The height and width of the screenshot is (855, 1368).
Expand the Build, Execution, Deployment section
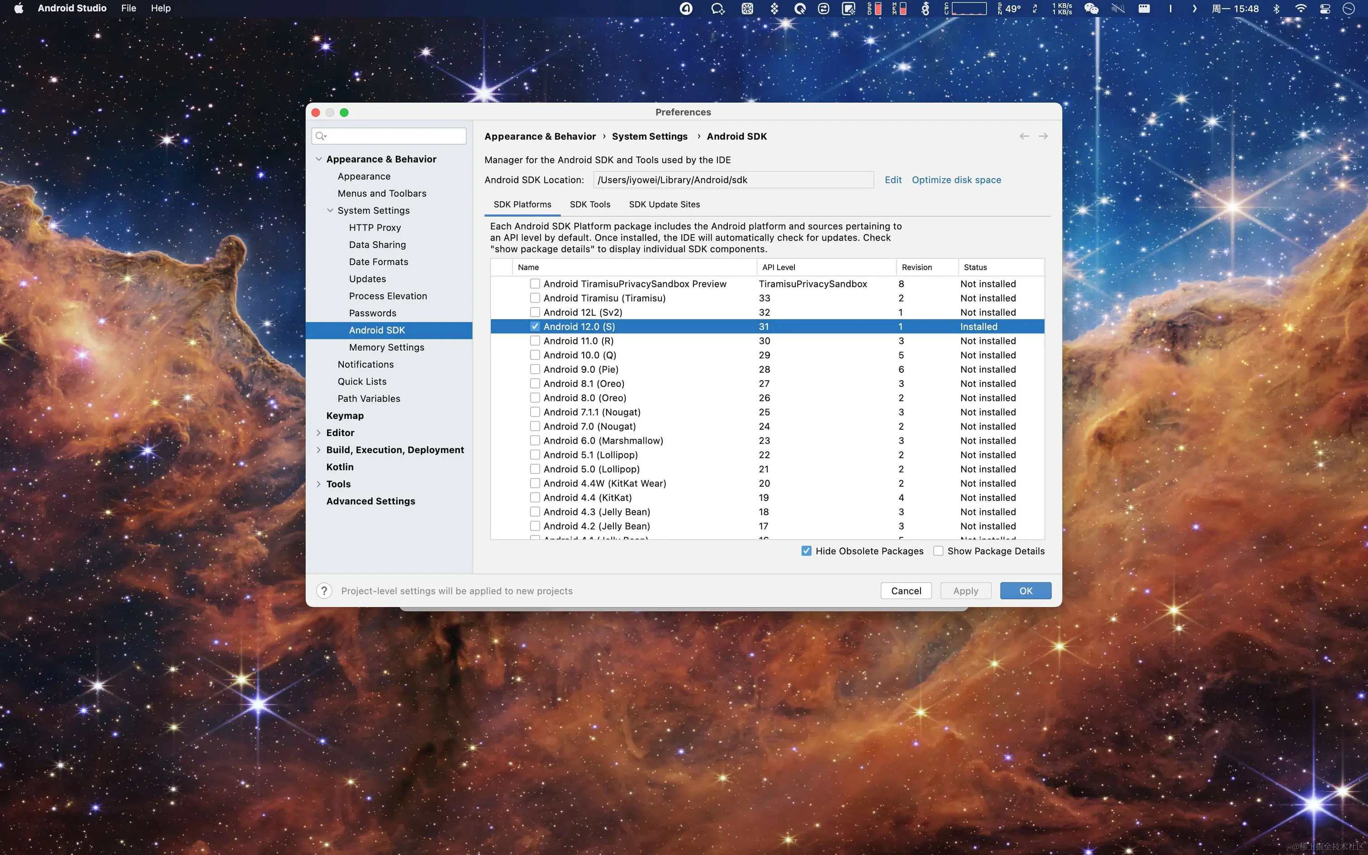pos(319,450)
